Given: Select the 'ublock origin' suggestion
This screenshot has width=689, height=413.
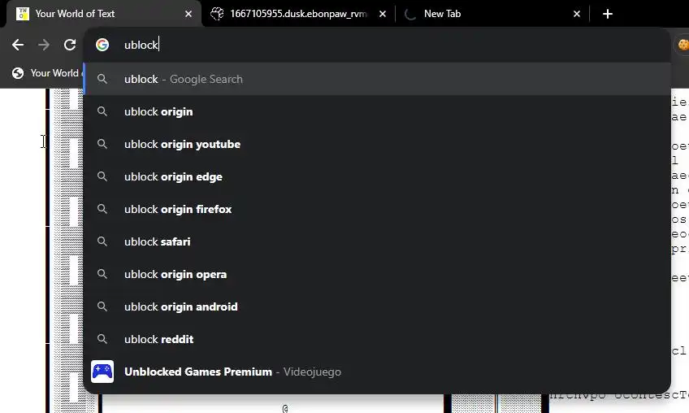Looking at the screenshot, I should (158, 111).
